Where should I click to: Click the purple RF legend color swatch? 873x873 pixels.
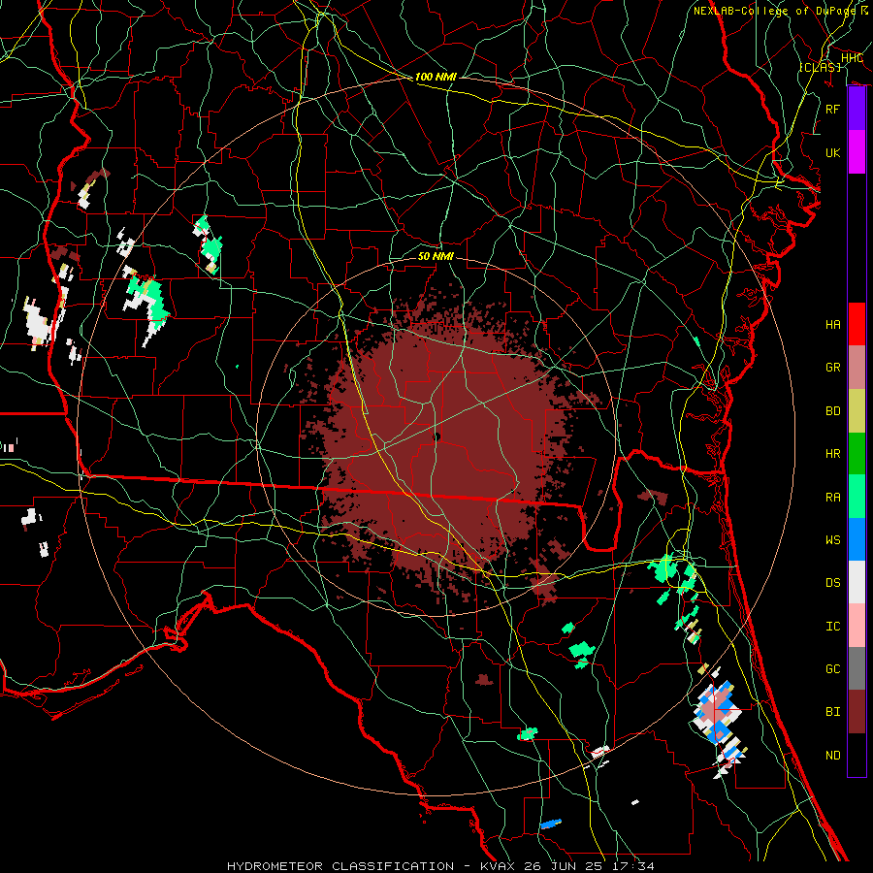coord(857,109)
